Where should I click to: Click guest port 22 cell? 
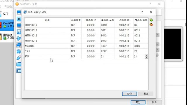tap(141, 51)
